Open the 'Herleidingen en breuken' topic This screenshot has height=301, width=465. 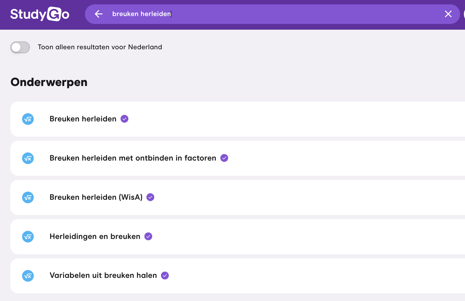click(238, 236)
